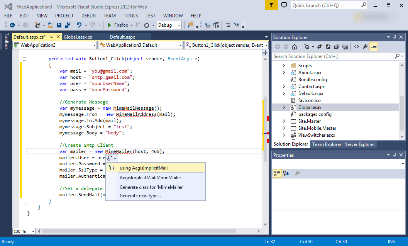Save the current file with Save icon
The height and width of the screenshot is (246, 408).
pos(59,25)
